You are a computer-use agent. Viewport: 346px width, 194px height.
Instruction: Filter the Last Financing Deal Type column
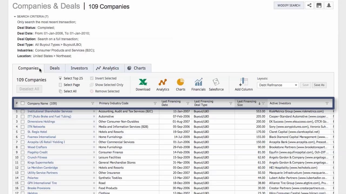[231, 103]
